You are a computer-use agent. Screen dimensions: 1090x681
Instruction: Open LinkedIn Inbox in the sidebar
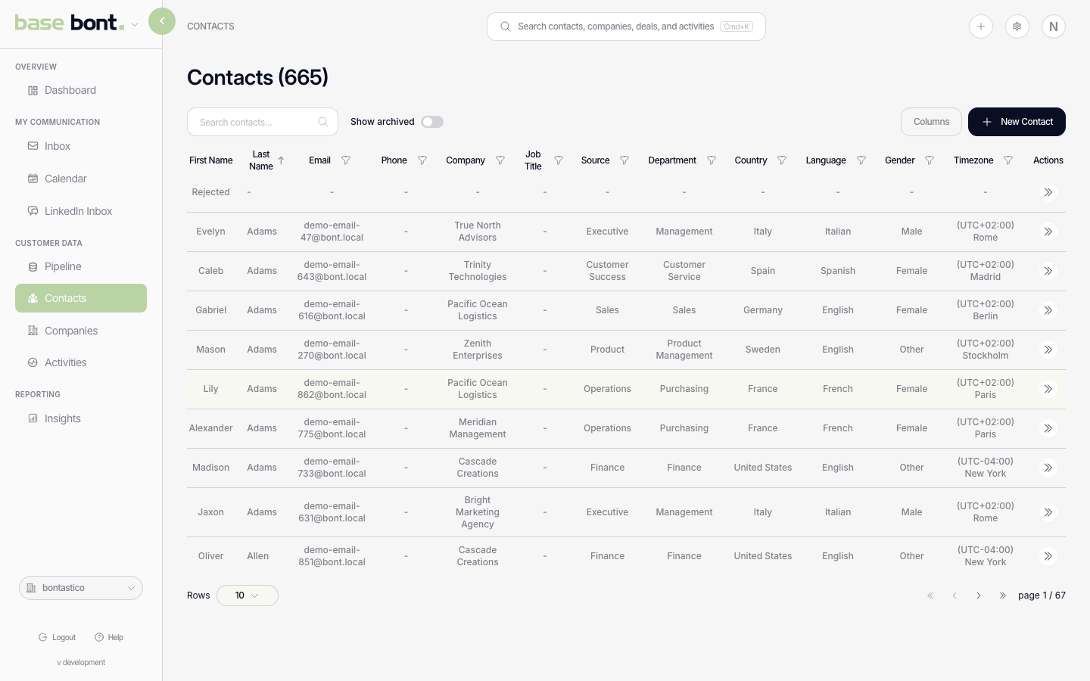tap(81, 211)
